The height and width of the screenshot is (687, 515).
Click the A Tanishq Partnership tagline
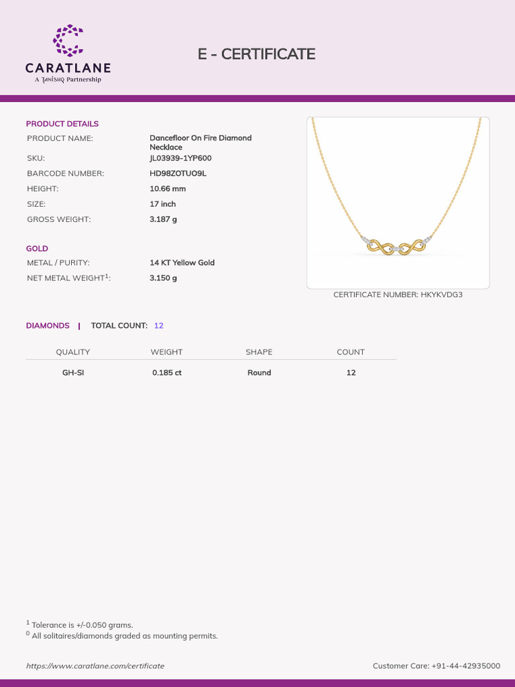coord(68,79)
